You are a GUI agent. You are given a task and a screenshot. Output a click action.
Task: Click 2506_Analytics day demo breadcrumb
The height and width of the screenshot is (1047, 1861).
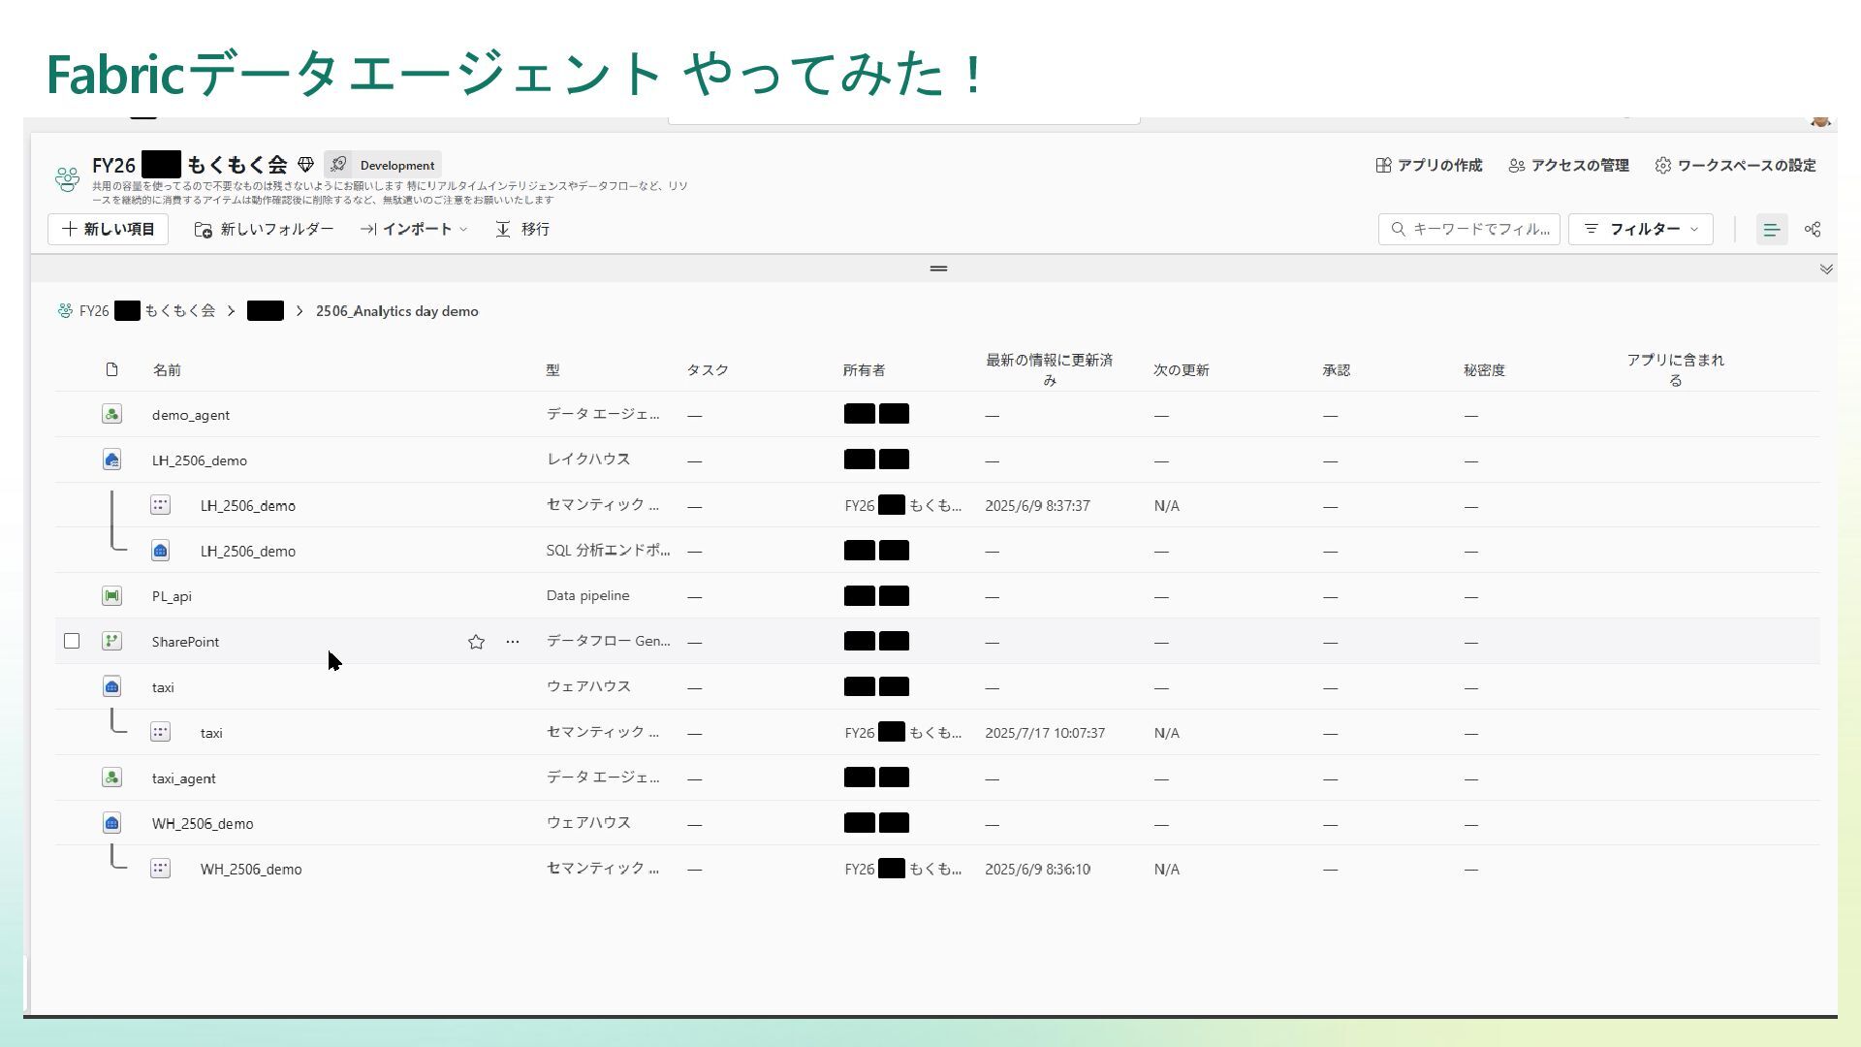click(397, 311)
